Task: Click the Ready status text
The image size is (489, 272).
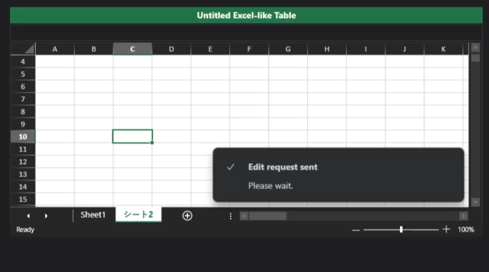Action: pyautogui.click(x=25, y=230)
